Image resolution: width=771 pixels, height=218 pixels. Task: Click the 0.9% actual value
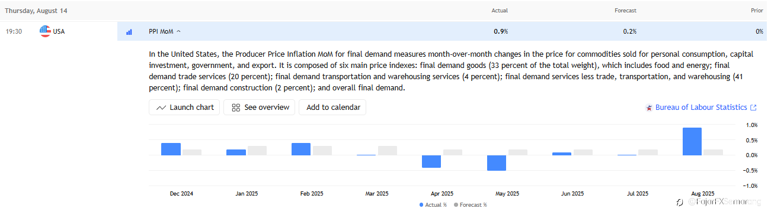click(x=501, y=31)
